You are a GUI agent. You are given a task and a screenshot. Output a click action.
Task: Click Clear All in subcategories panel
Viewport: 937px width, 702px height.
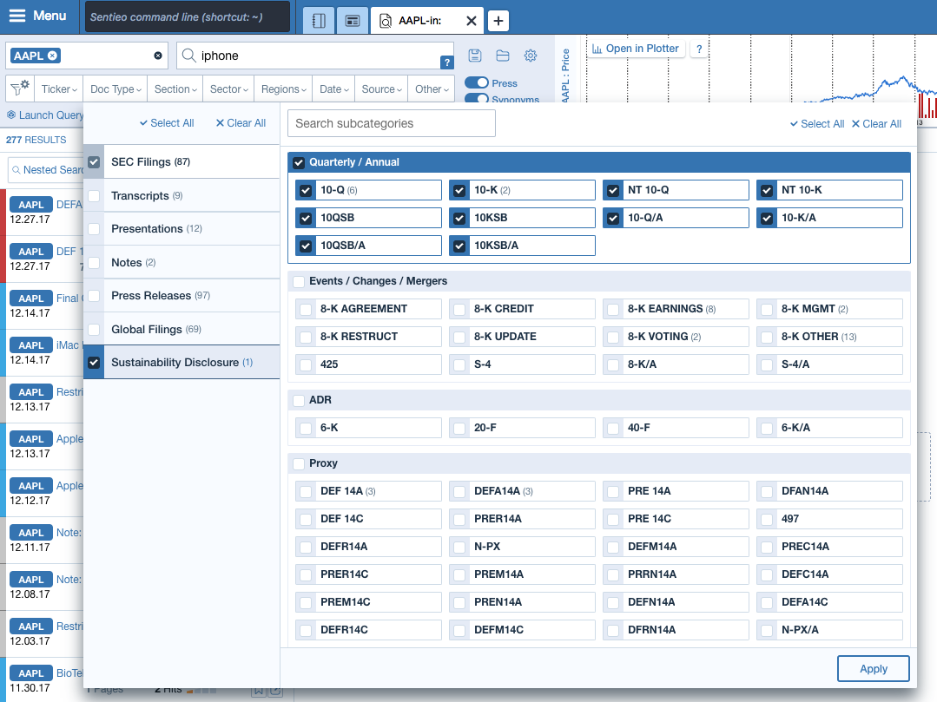[876, 123]
